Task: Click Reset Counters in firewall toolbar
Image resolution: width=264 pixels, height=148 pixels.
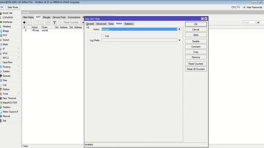Action: click(x=69, y=22)
